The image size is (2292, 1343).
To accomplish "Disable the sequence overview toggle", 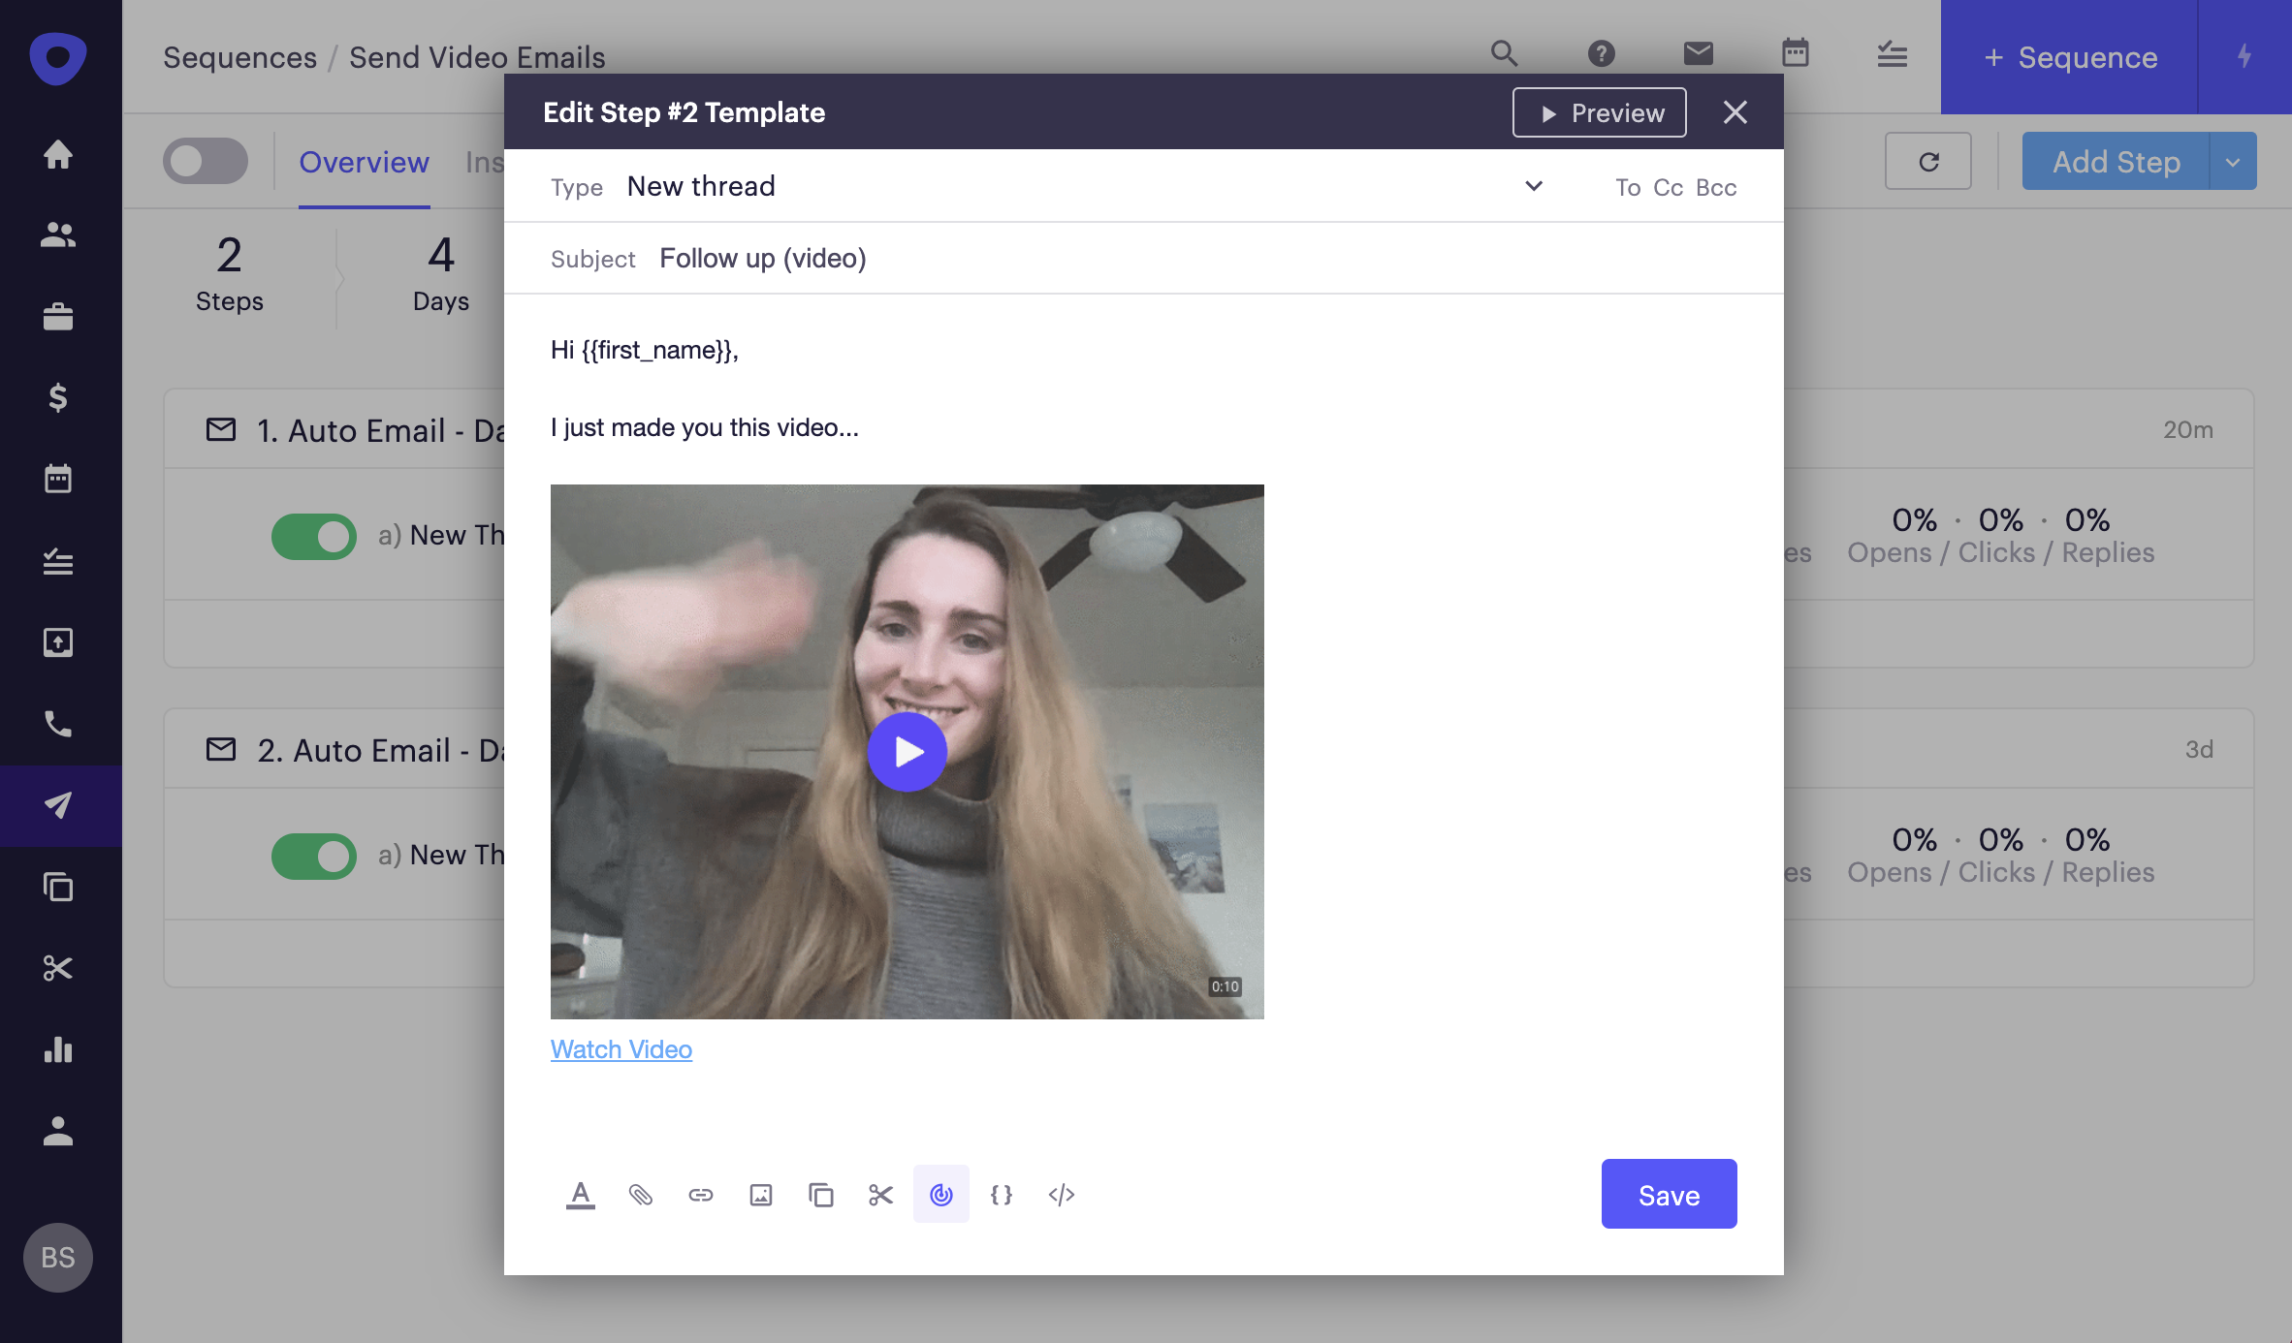I will coord(204,160).
